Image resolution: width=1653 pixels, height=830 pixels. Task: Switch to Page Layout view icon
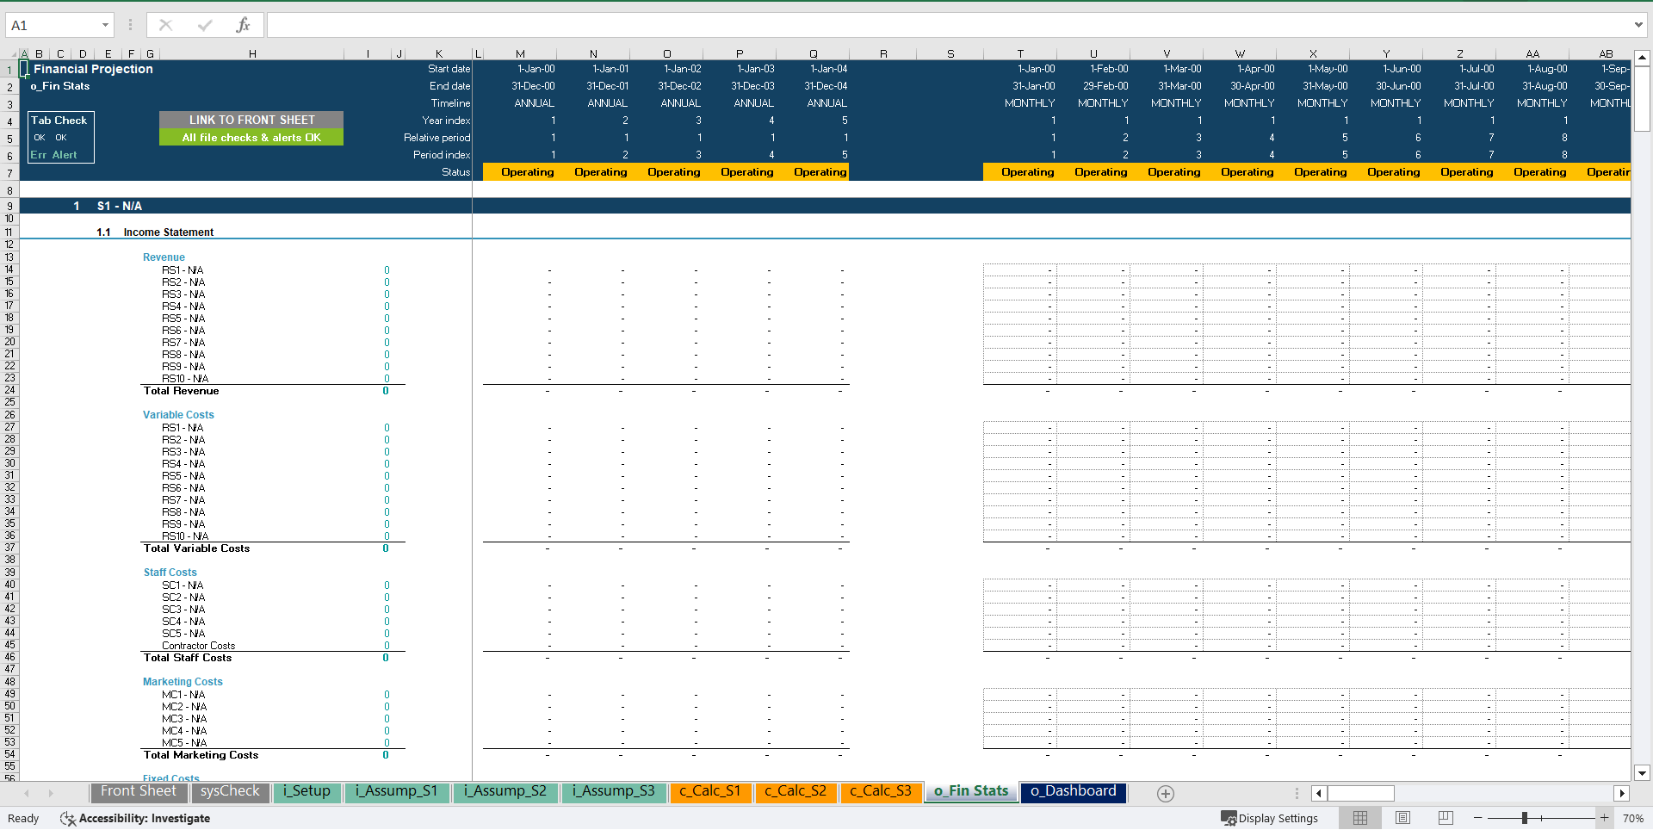click(1402, 817)
